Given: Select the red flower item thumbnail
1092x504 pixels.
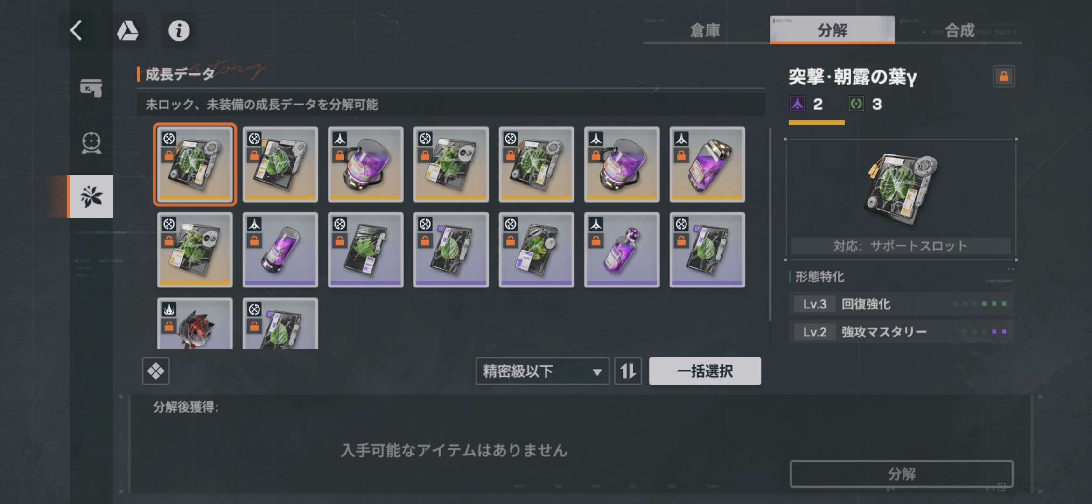Looking at the screenshot, I should [x=195, y=324].
